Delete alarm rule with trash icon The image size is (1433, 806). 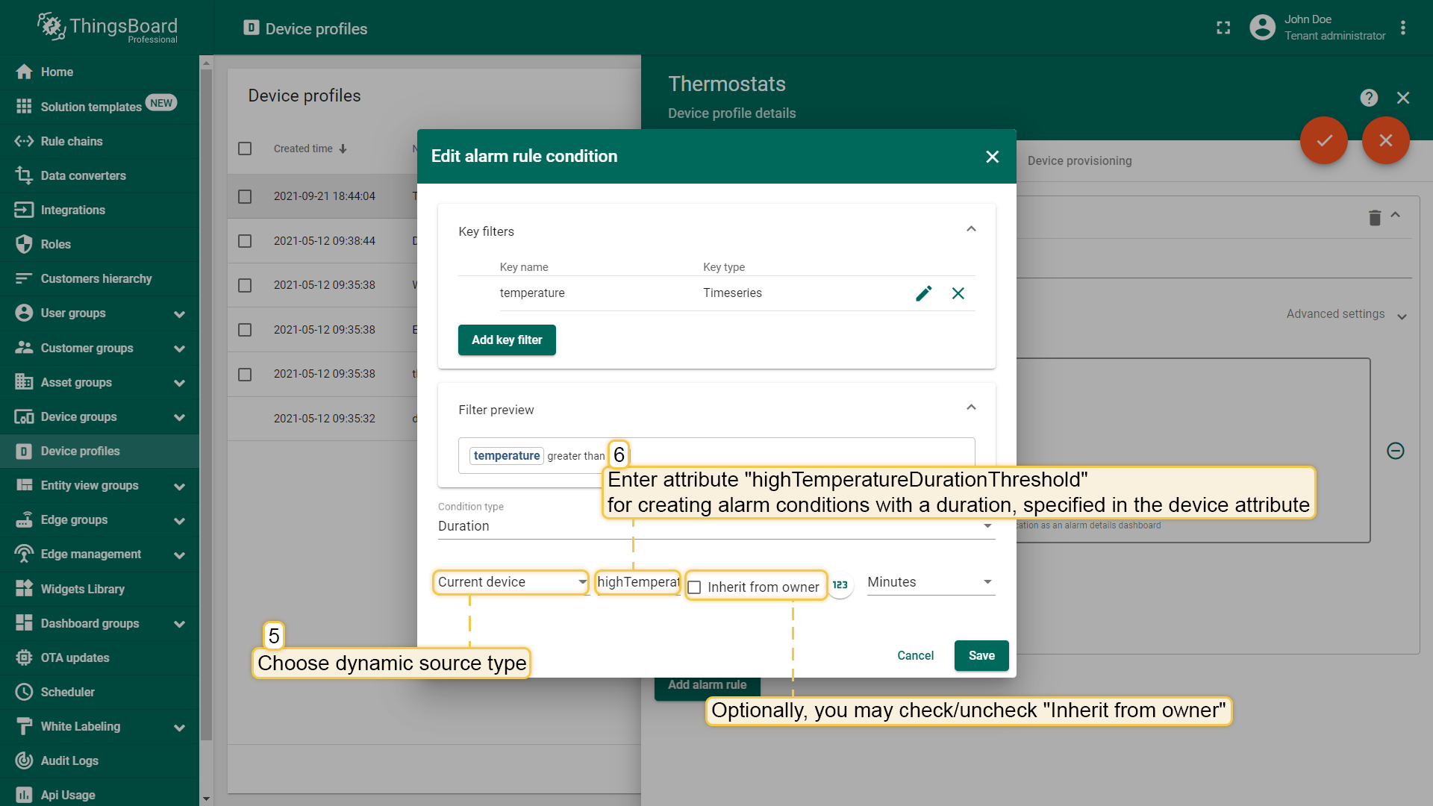[x=1374, y=217]
